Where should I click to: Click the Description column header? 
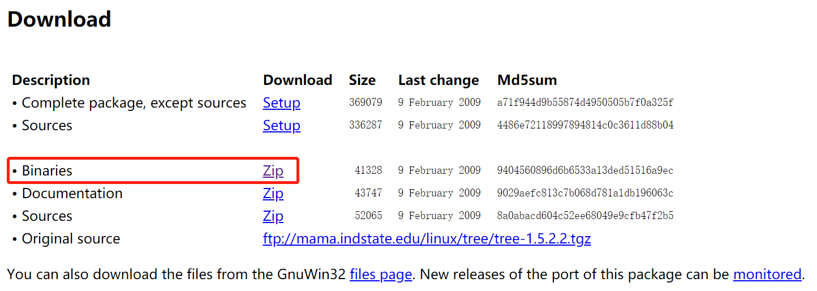[x=51, y=80]
